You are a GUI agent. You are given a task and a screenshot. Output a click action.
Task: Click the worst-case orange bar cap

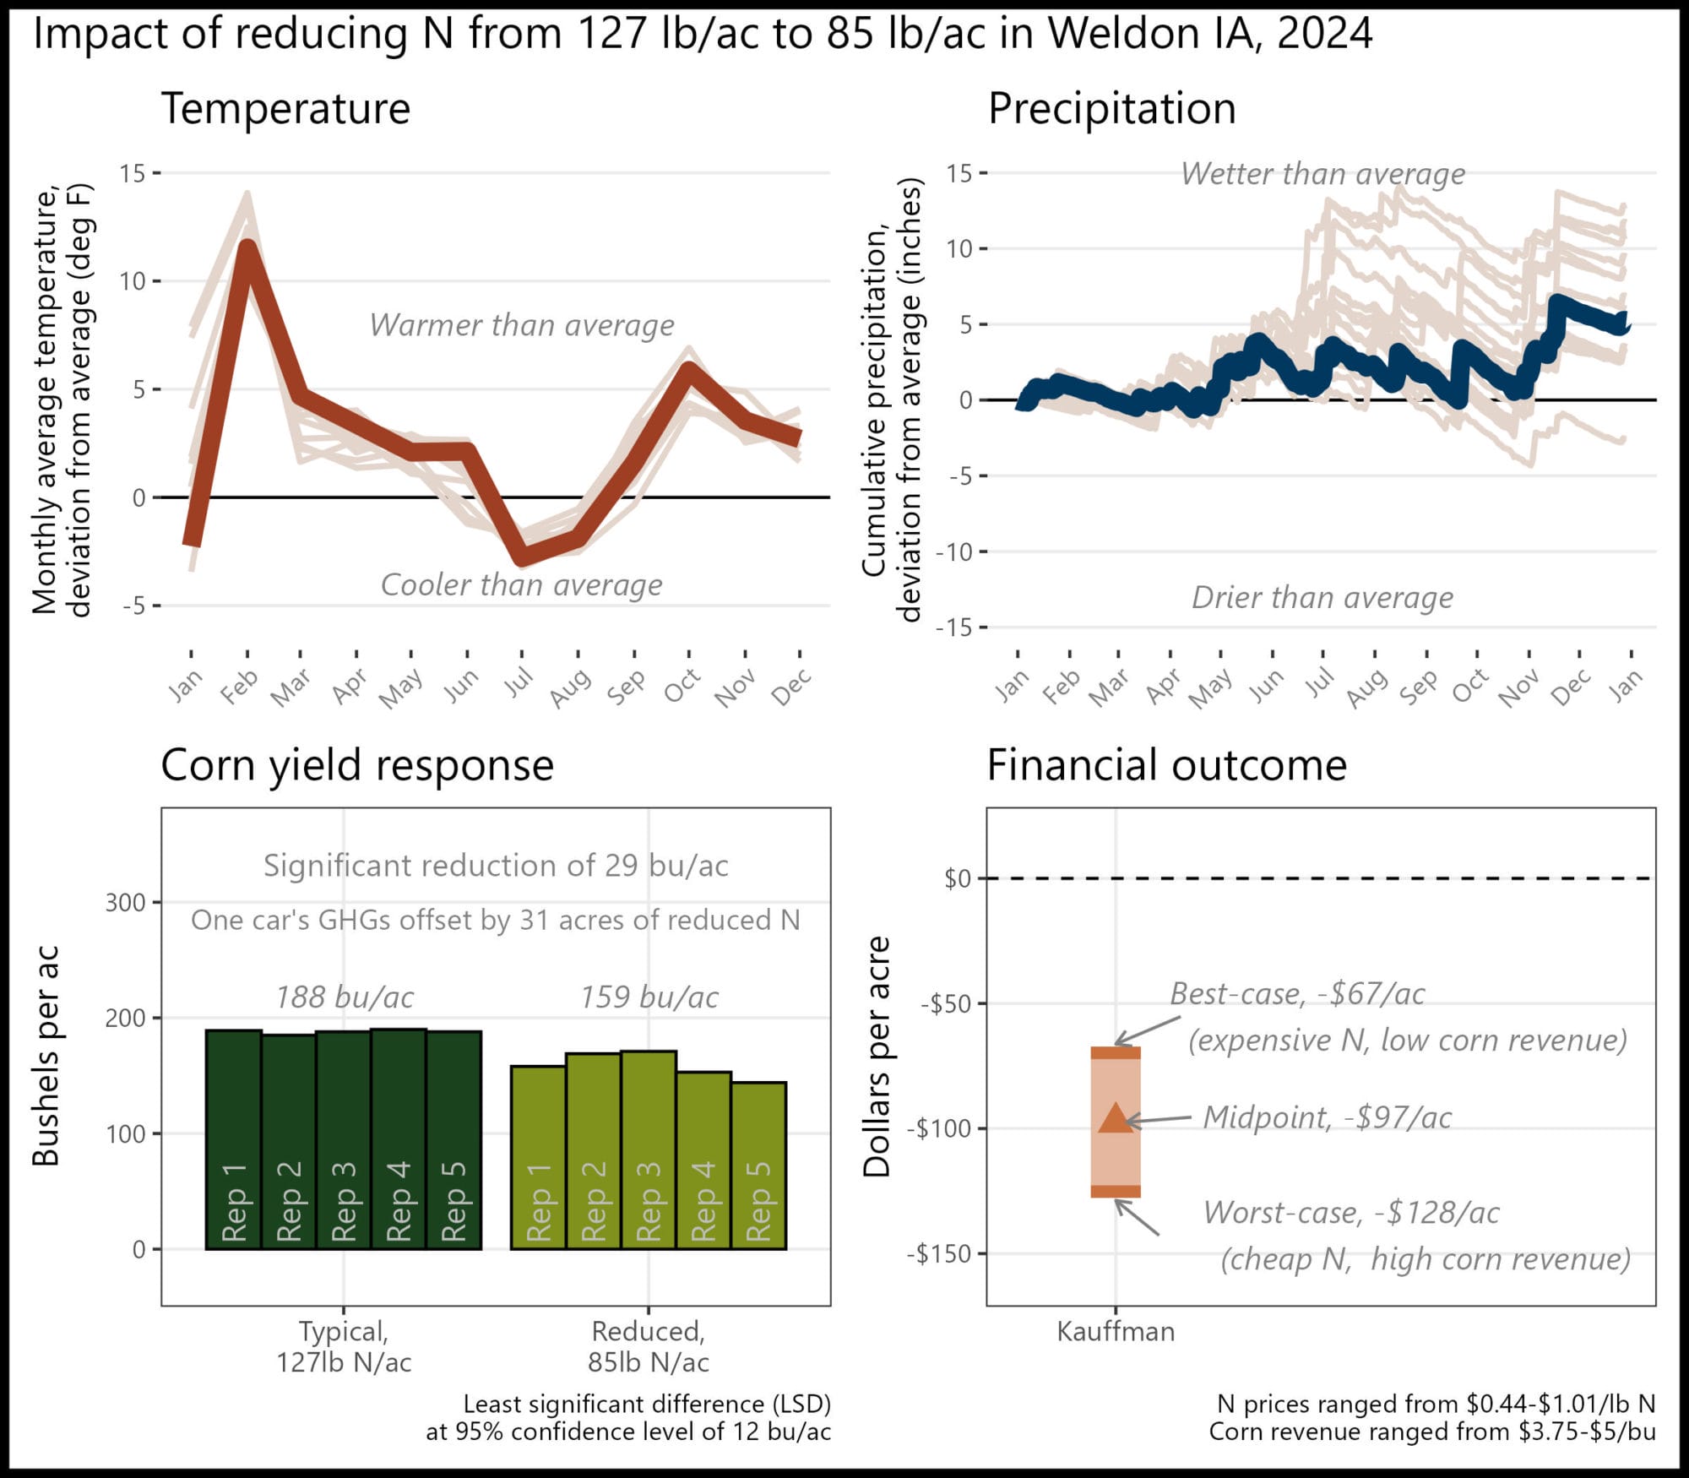pyautogui.click(x=1116, y=1192)
